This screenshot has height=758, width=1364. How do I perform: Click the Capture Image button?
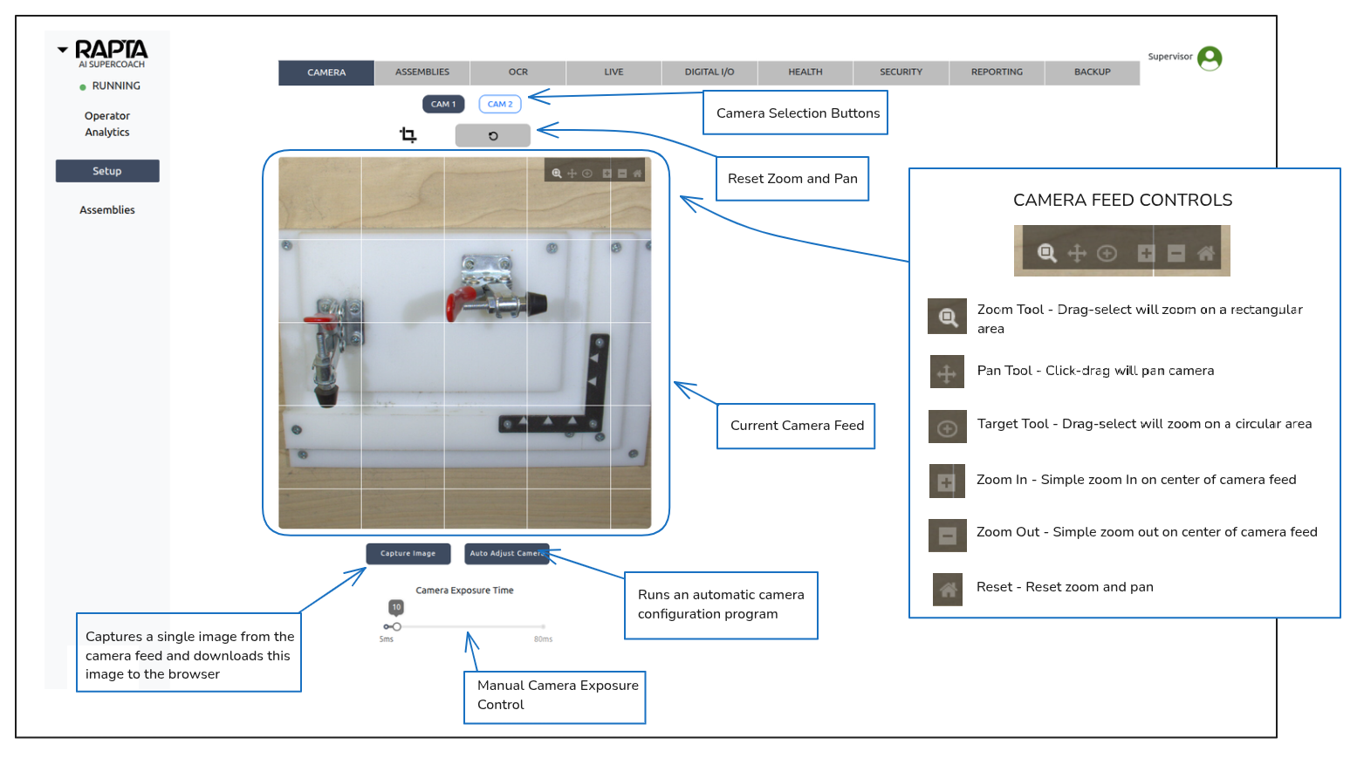point(408,554)
